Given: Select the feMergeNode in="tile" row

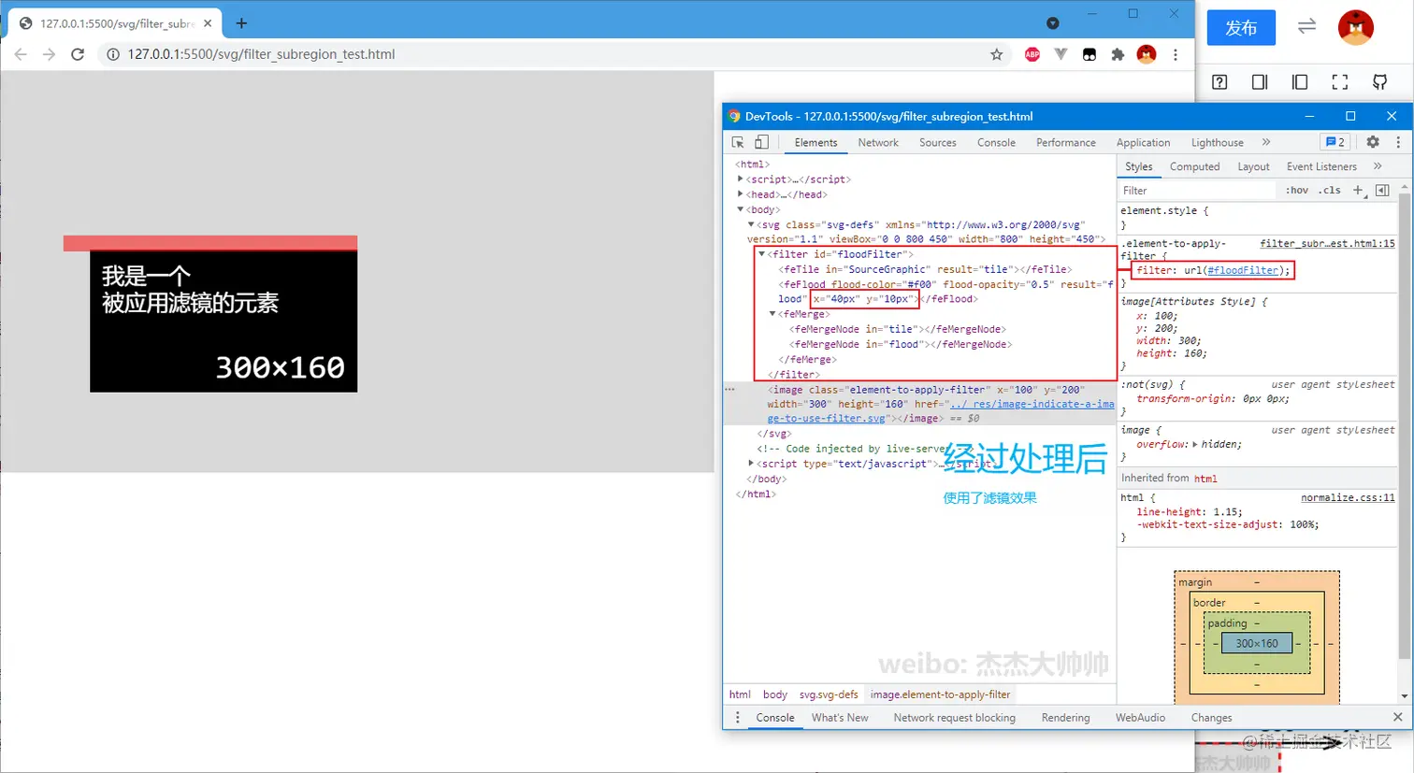Looking at the screenshot, I should [x=898, y=329].
